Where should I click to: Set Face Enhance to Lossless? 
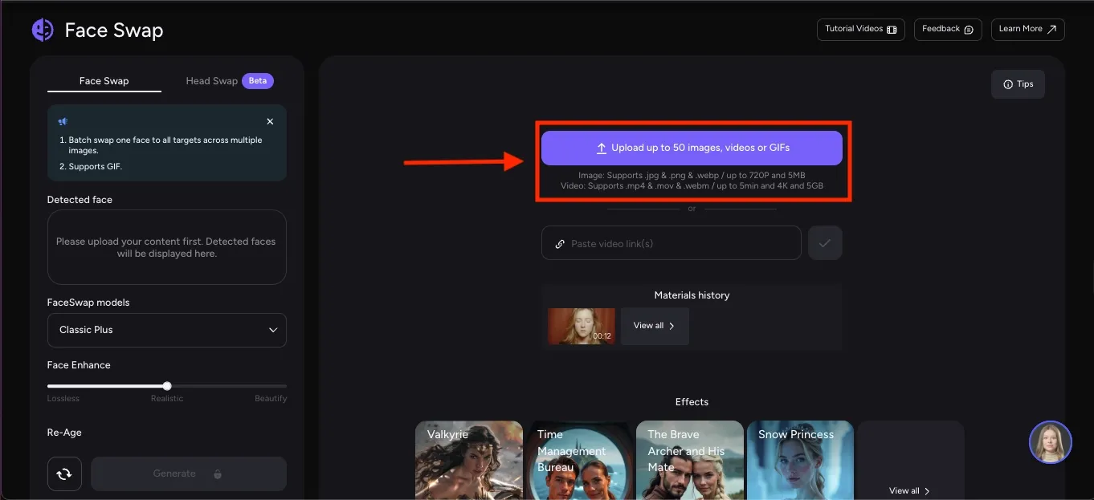[63, 399]
